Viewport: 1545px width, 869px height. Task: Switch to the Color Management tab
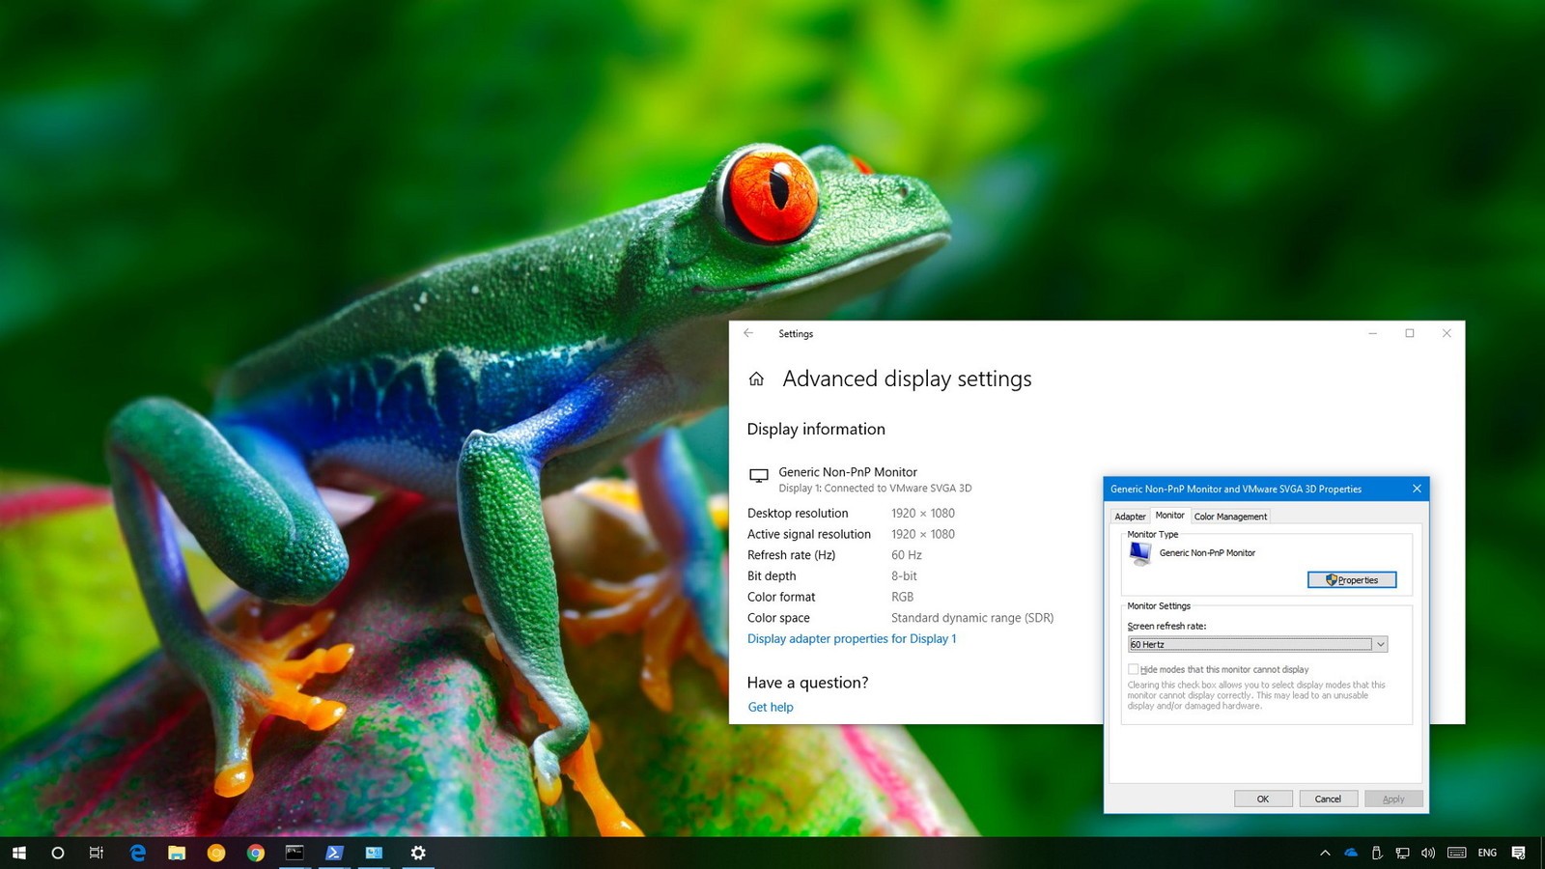(x=1230, y=517)
